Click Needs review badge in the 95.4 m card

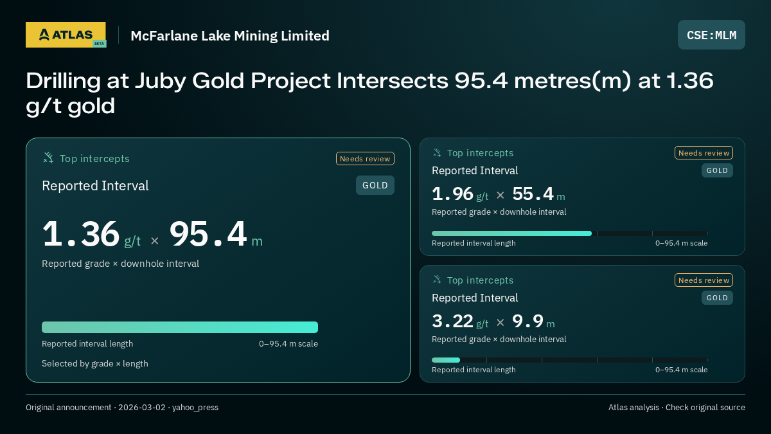[365, 158]
